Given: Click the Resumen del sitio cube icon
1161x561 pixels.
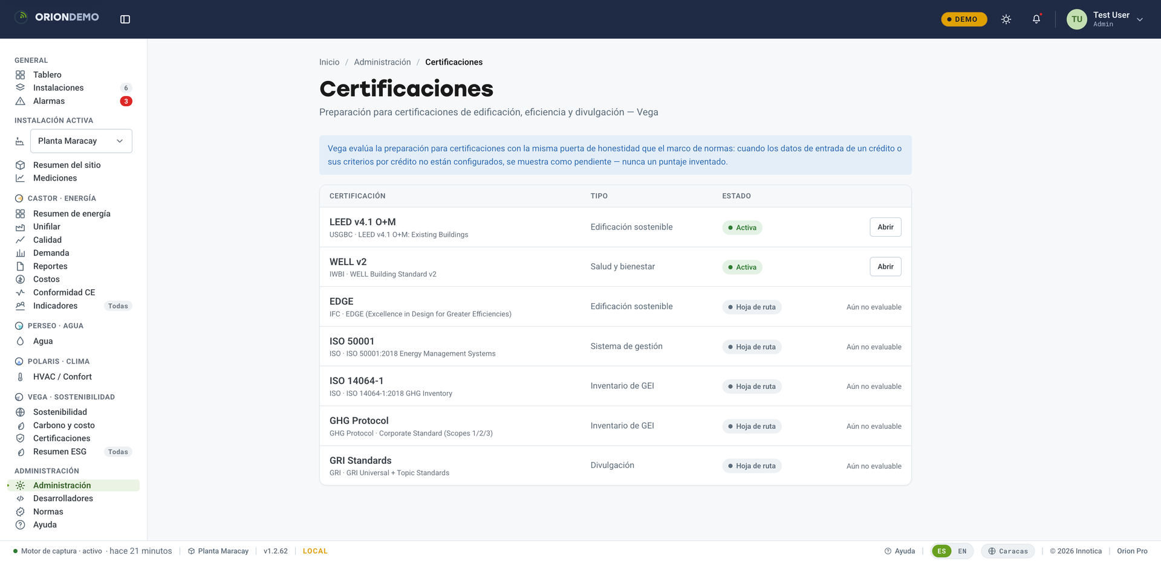Looking at the screenshot, I should click(20, 165).
